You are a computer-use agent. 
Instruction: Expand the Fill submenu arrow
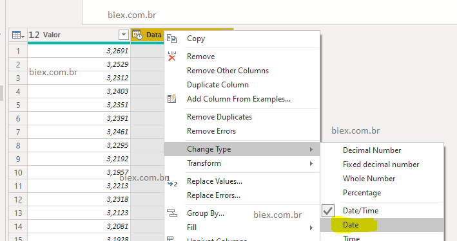pos(311,228)
